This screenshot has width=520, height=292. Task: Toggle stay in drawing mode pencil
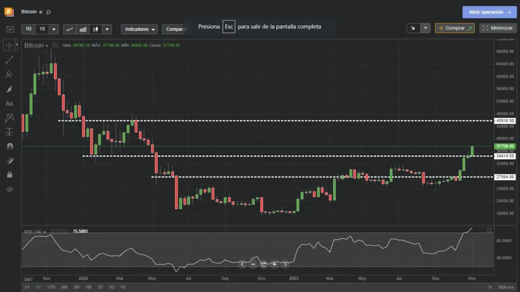(10, 160)
